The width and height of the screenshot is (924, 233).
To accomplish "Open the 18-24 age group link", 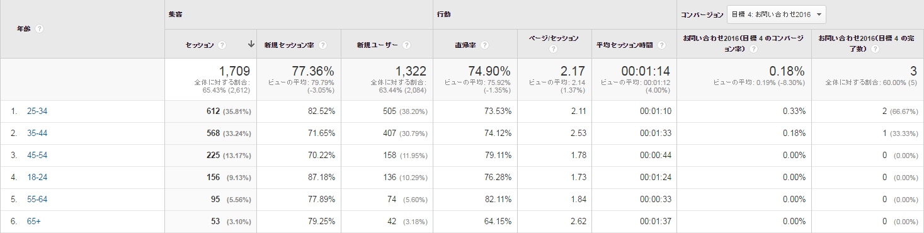I will pos(37,178).
